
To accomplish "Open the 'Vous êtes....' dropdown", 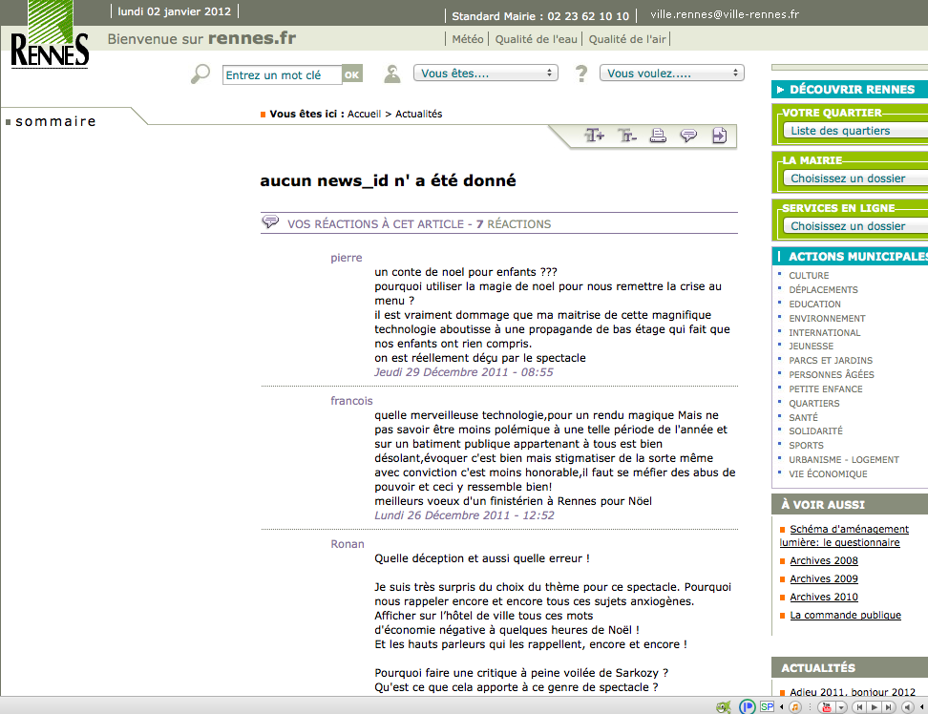I will pyautogui.click(x=486, y=73).
